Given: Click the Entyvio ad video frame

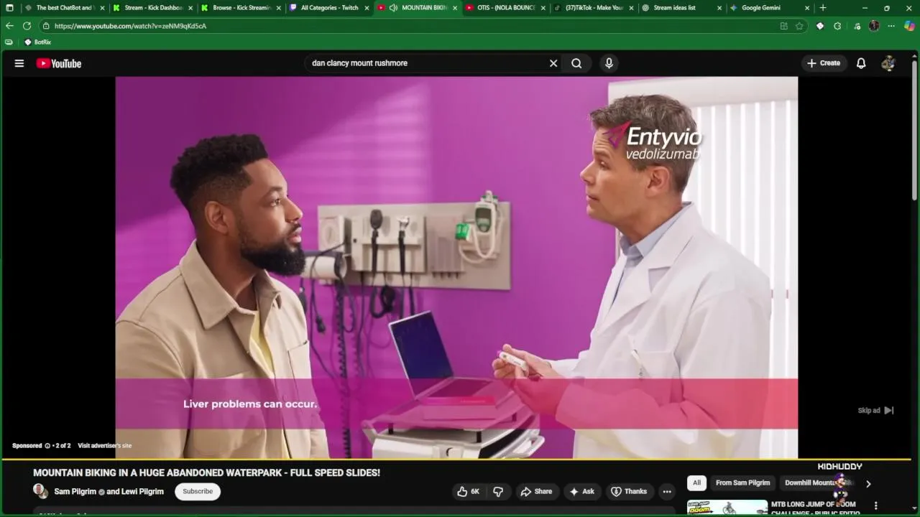Looking at the screenshot, I should click(x=456, y=267).
